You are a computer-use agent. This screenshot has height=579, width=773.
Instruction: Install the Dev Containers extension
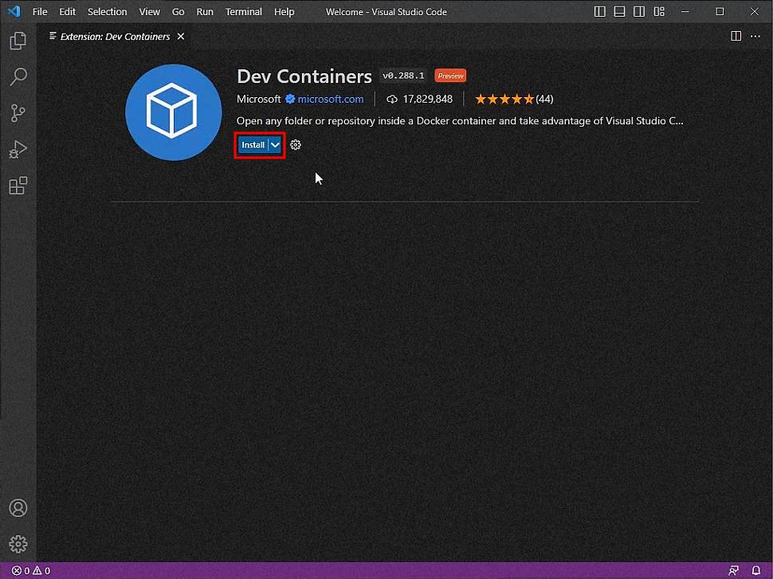click(x=253, y=145)
